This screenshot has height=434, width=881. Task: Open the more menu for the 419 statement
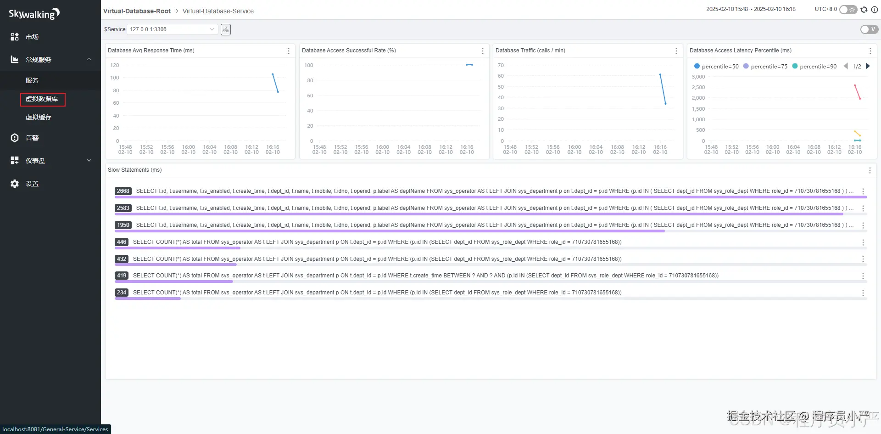[x=863, y=276]
